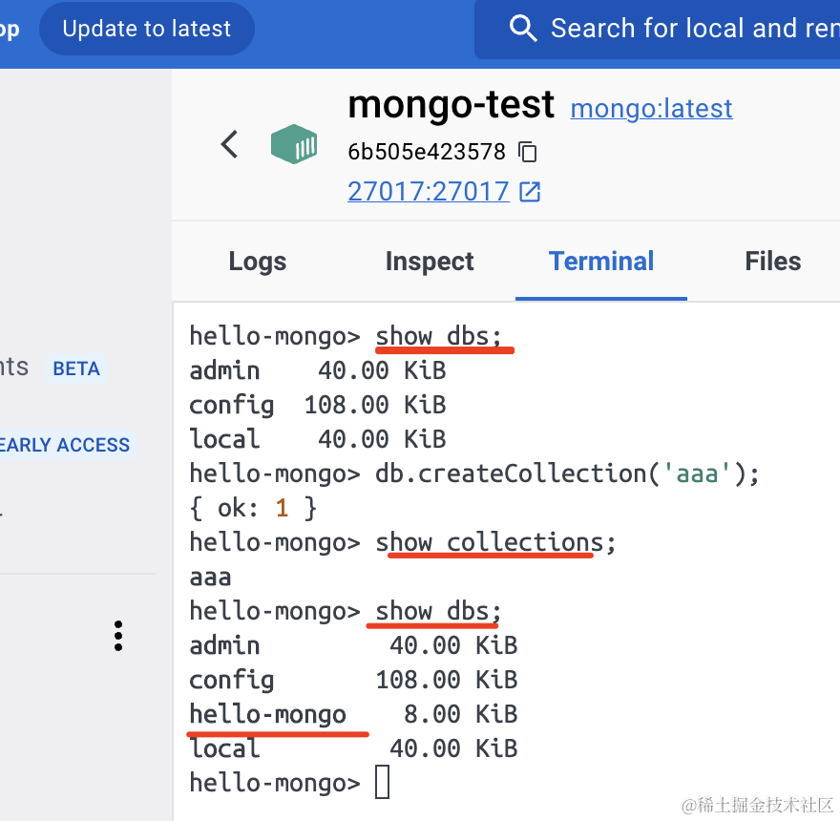
Task: Open the mongo:latest image link
Action: [651, 109]
